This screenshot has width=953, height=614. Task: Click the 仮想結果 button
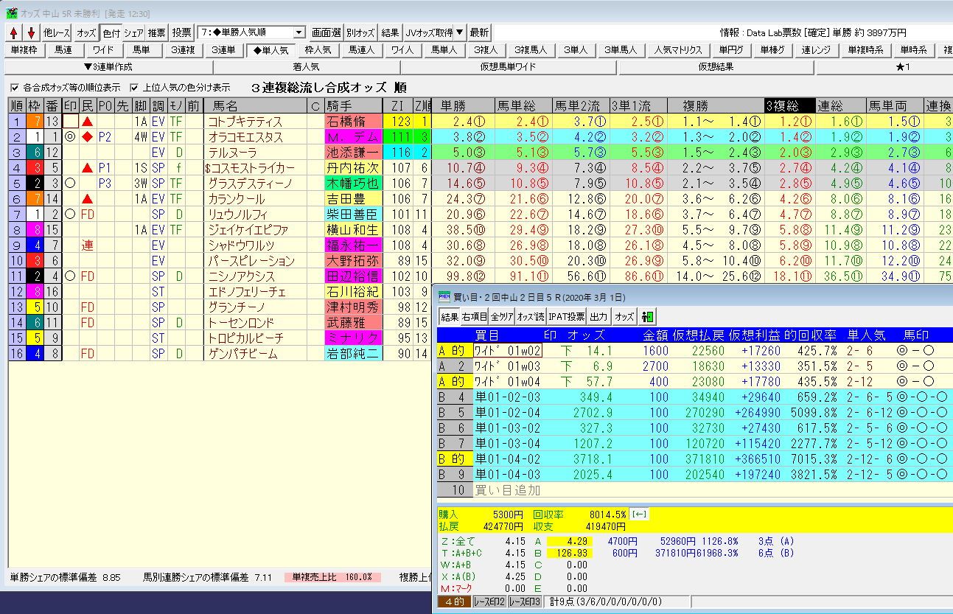[x=716, y=67]
